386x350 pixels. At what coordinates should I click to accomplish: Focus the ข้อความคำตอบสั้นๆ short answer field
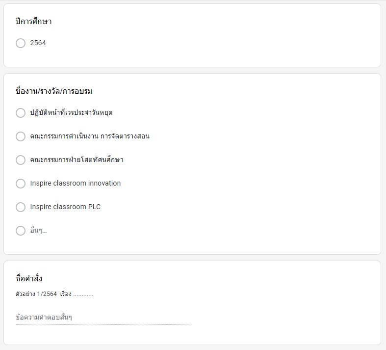click(x=104, y=317)
